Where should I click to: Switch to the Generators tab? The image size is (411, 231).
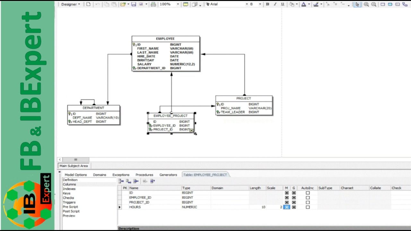(168, 175)
